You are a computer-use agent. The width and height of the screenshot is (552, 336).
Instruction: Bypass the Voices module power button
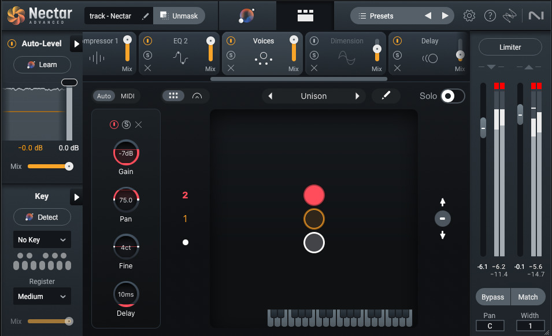click(231, 41)
